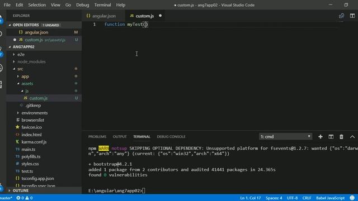Screen dimensions: 358x201
Task: Open the Edit menu
Action: (19, 5)
